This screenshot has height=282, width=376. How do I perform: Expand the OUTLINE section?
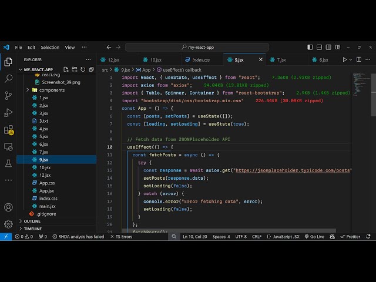point(32,221)
